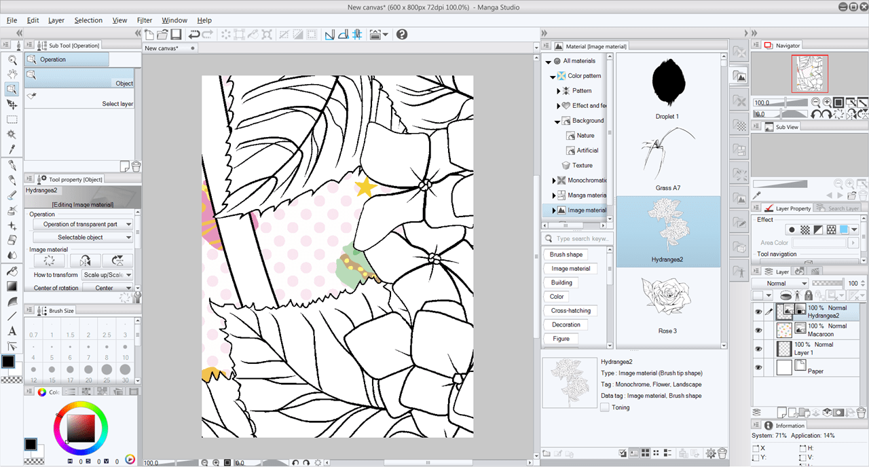Click the New canvas toolbar icon

(x=149, y=34)
